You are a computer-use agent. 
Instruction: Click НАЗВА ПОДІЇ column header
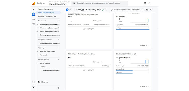[120, 66]
